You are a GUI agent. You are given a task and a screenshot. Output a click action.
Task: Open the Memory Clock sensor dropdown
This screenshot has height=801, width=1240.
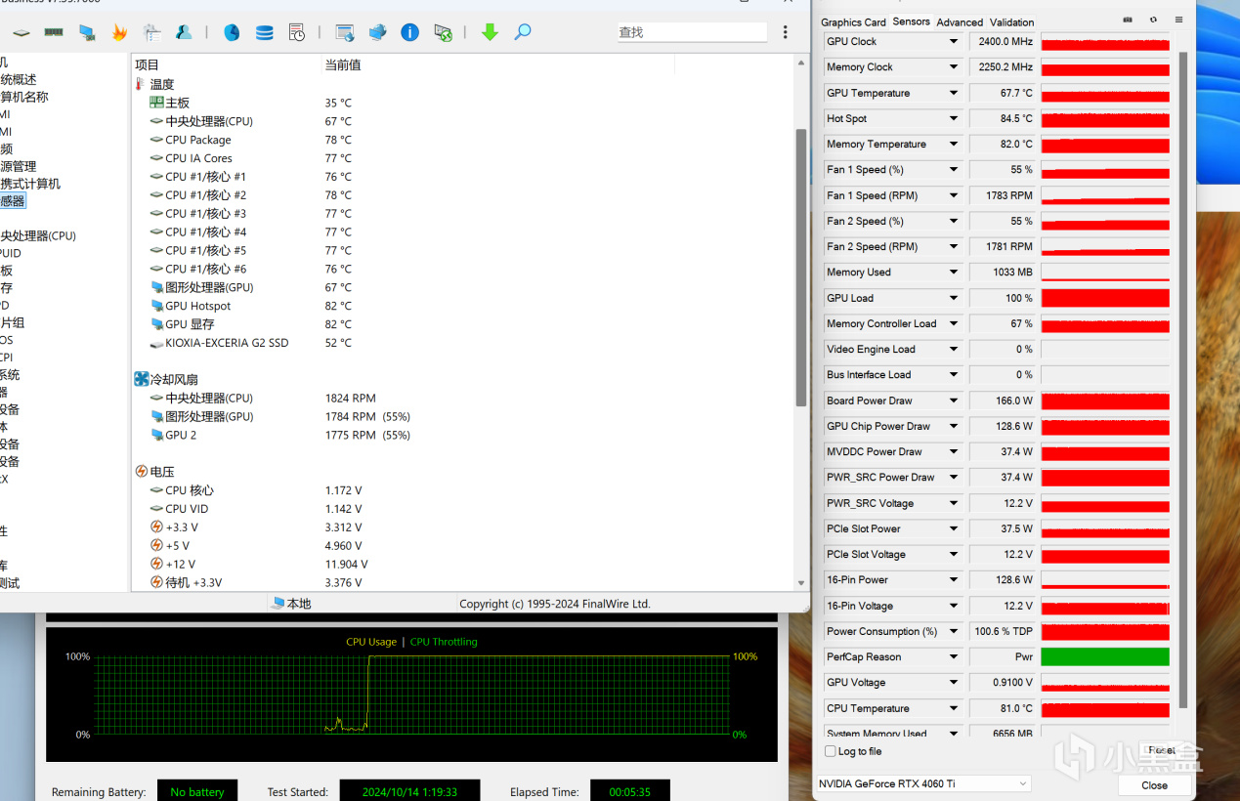[954, 67]
